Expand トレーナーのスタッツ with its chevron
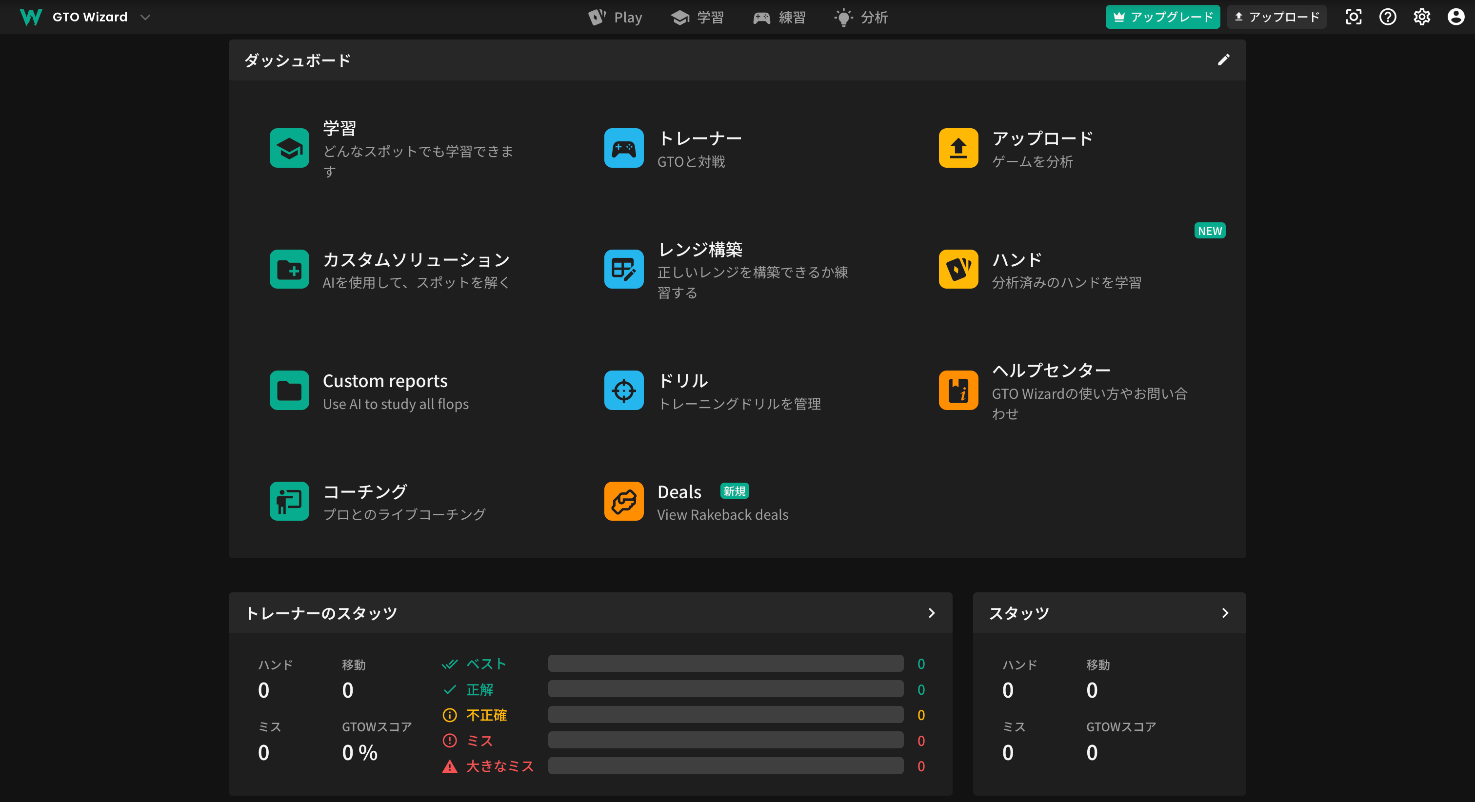Viewport: 1475px width, 802px height. tap(931, 613)
